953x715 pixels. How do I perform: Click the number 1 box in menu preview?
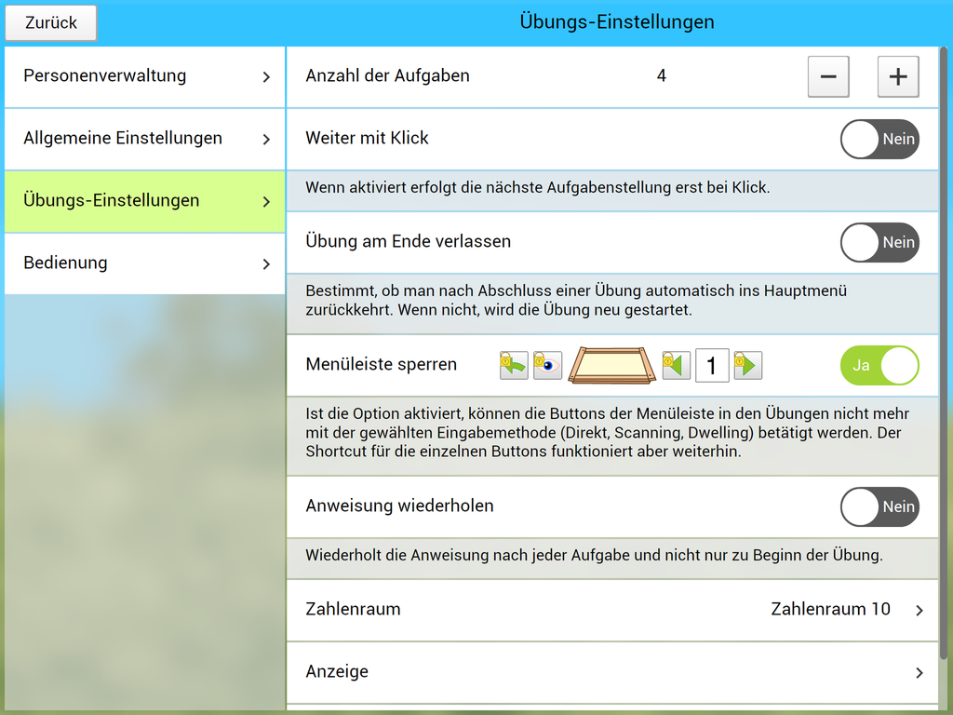(x=712, y=365)
